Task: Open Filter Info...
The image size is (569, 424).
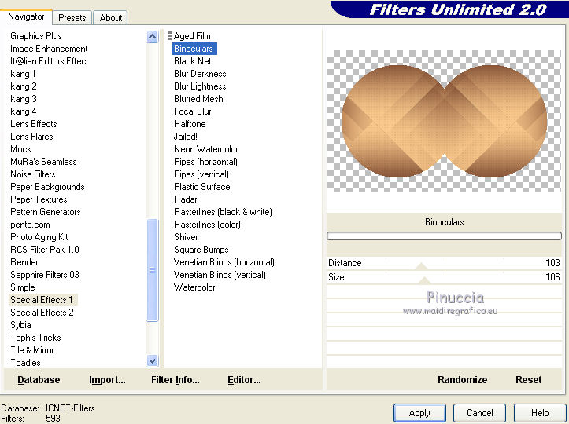Action: click(x=176, y=380)
